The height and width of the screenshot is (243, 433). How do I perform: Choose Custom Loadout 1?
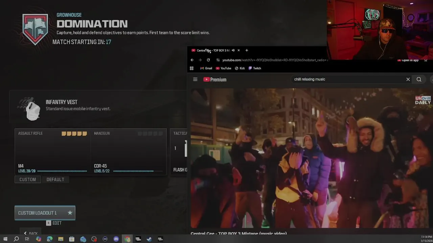45,213
